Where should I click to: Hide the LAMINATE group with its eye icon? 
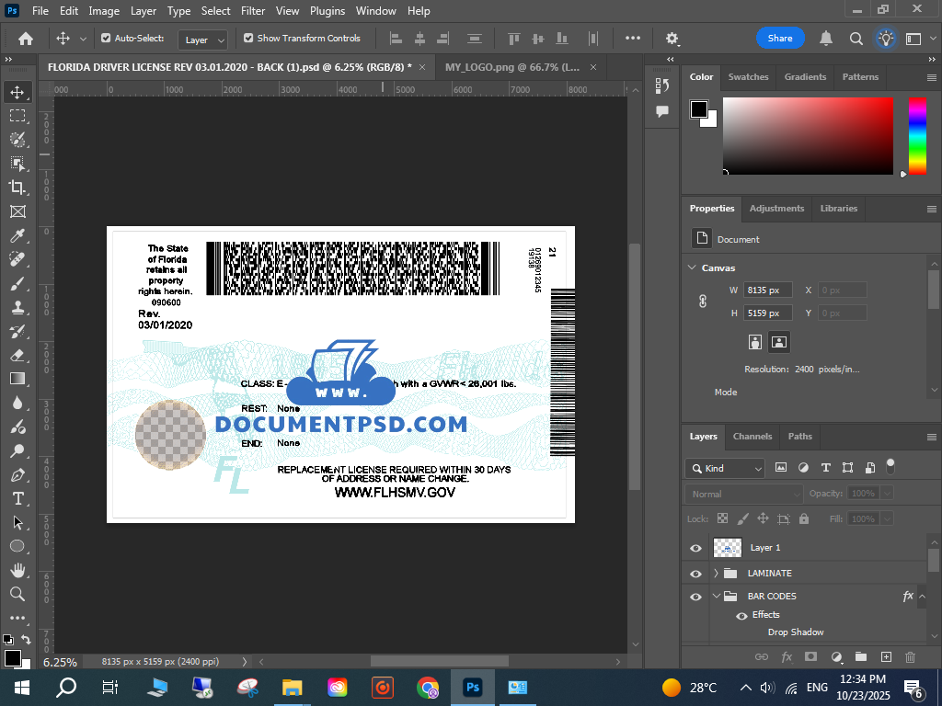point(695,574)
